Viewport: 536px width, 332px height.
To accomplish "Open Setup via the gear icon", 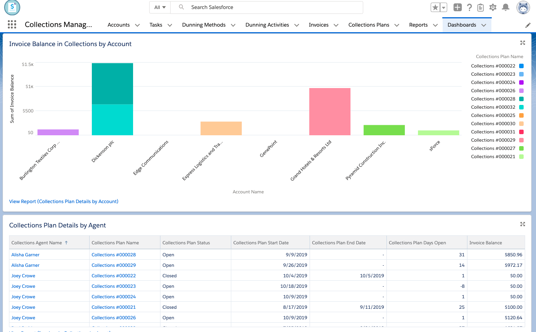I will pos(493,7).
